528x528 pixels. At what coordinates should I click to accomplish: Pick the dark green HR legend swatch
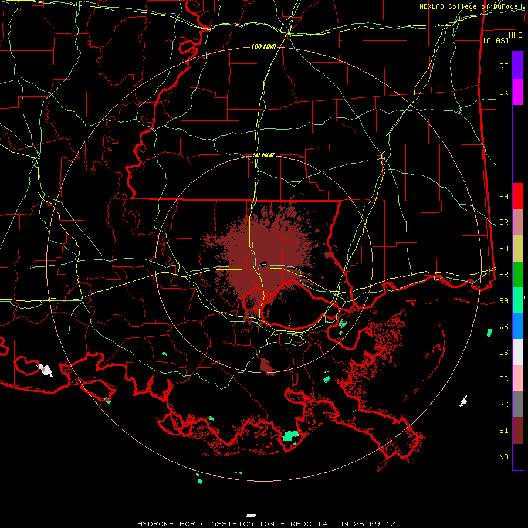518,274
